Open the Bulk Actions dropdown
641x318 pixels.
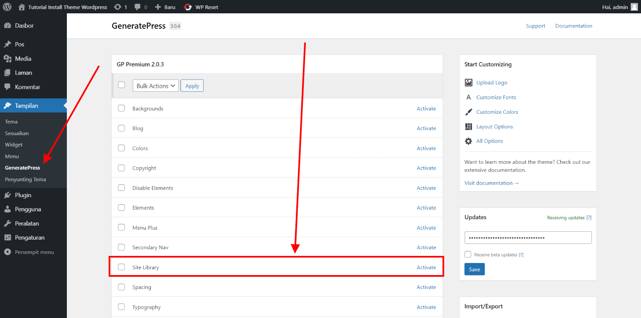click(x=155, y=85)
